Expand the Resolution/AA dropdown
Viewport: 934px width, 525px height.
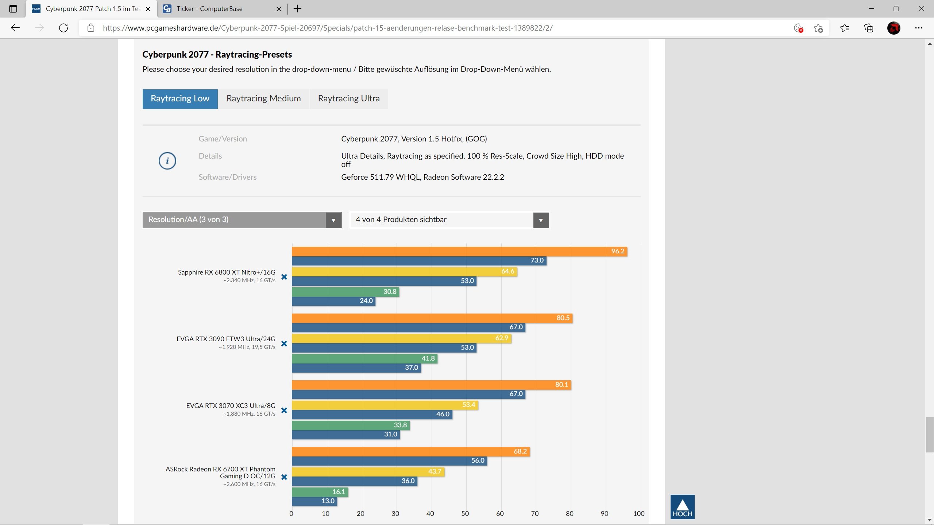(x=242, y=220)
